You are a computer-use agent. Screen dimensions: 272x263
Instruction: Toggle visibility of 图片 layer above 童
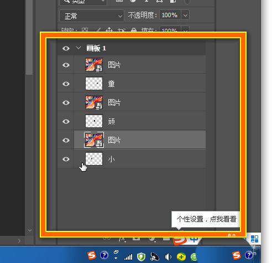click(x=66, y=65)
